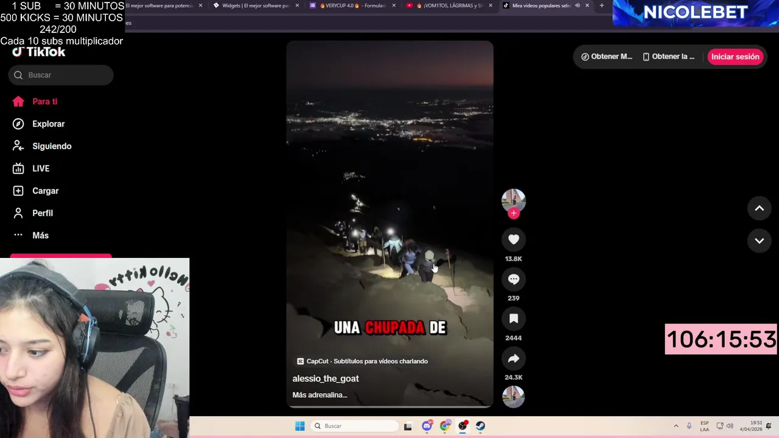Save the video with the bookmark icon
Image resolution: width=779 pixels, height=438 pixels.
click(514, 319)
